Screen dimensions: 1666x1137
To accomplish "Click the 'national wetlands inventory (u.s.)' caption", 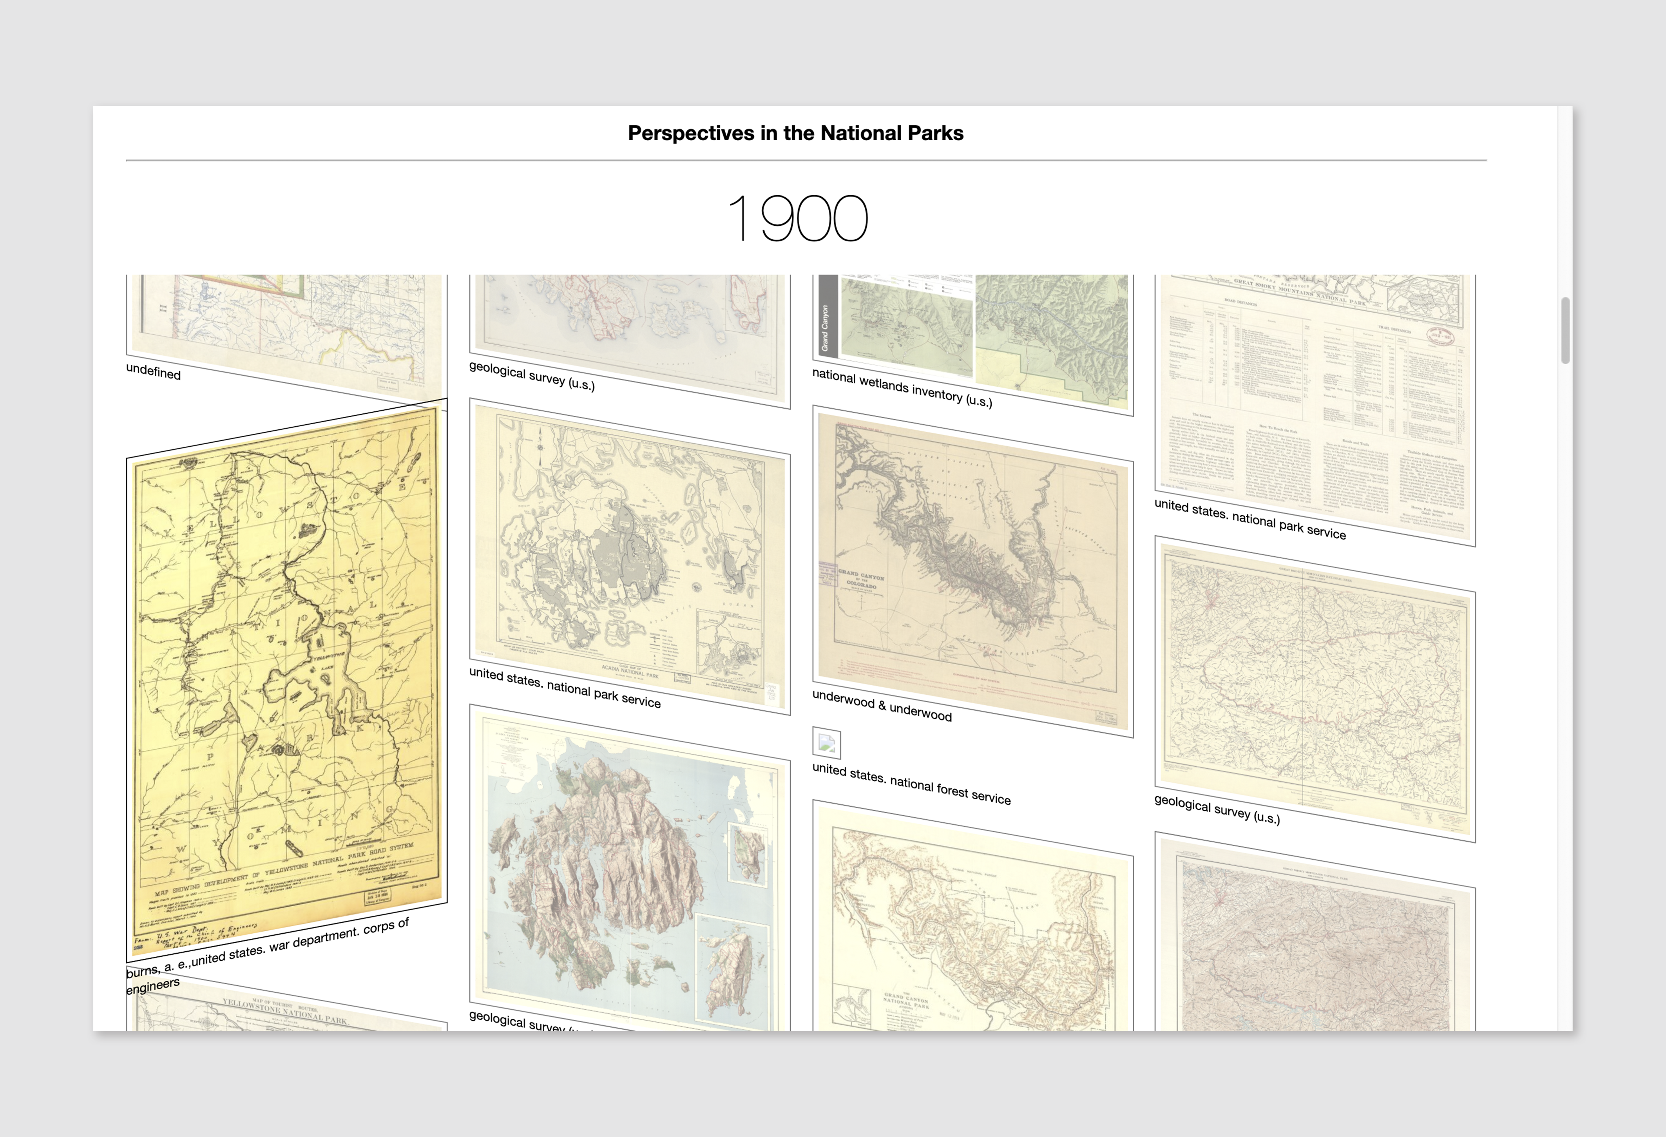I will click(x=902, y=388).
